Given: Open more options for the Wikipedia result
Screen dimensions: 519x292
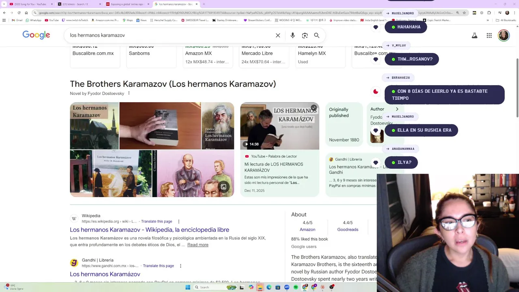Looking at the screenshot, I should click(178, 221).
